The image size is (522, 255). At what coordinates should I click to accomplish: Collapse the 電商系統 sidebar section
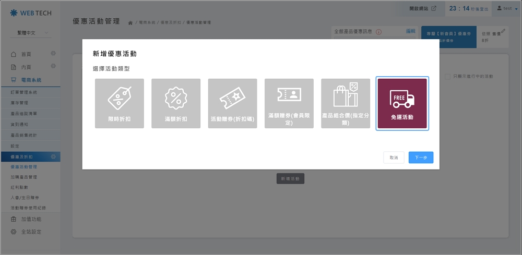(30, 80)
